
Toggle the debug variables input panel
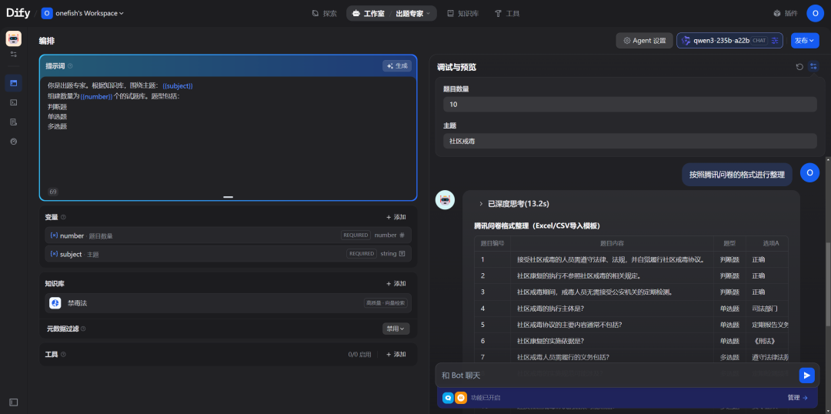(813, 67)
